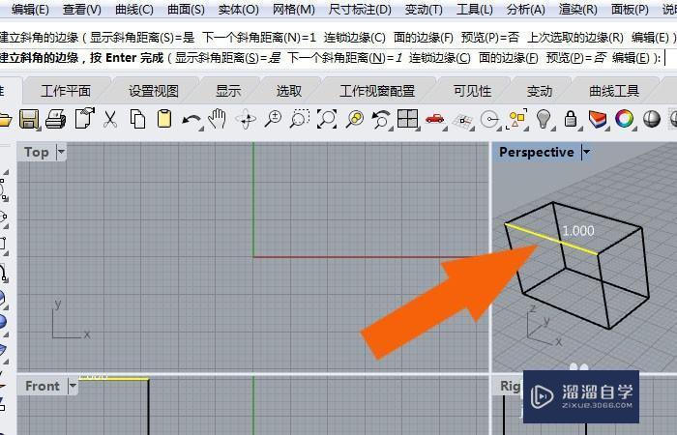
Task: Click 面的边缘(F) option in command prompt
Action: pyautogui.click(x=508, y=57)
